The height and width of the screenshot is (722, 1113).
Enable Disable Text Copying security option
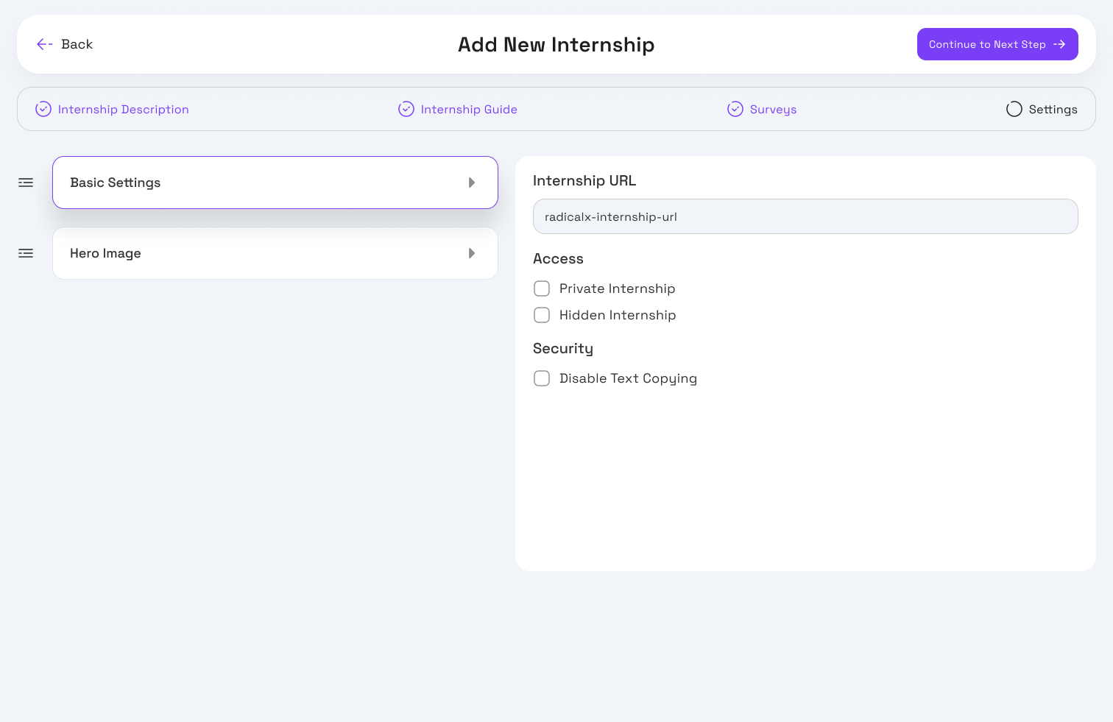542,378
